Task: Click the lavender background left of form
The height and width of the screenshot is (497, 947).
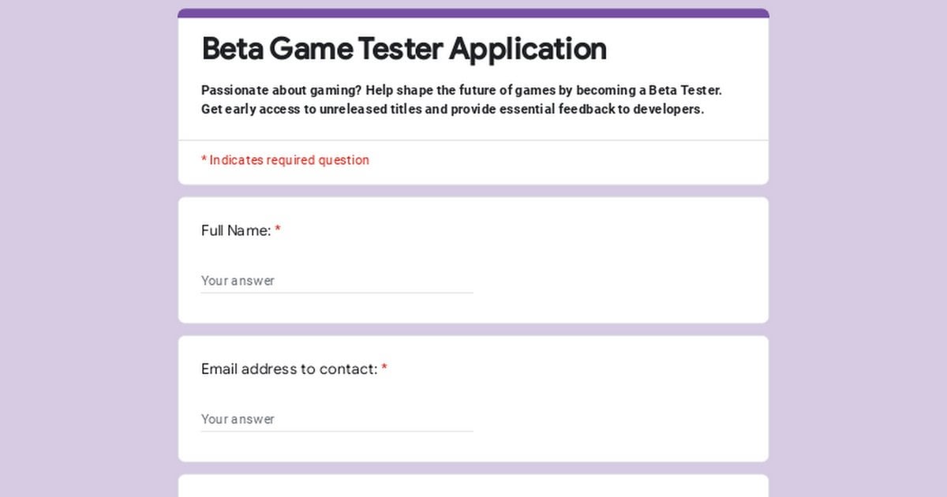Action: coord(88,248)
